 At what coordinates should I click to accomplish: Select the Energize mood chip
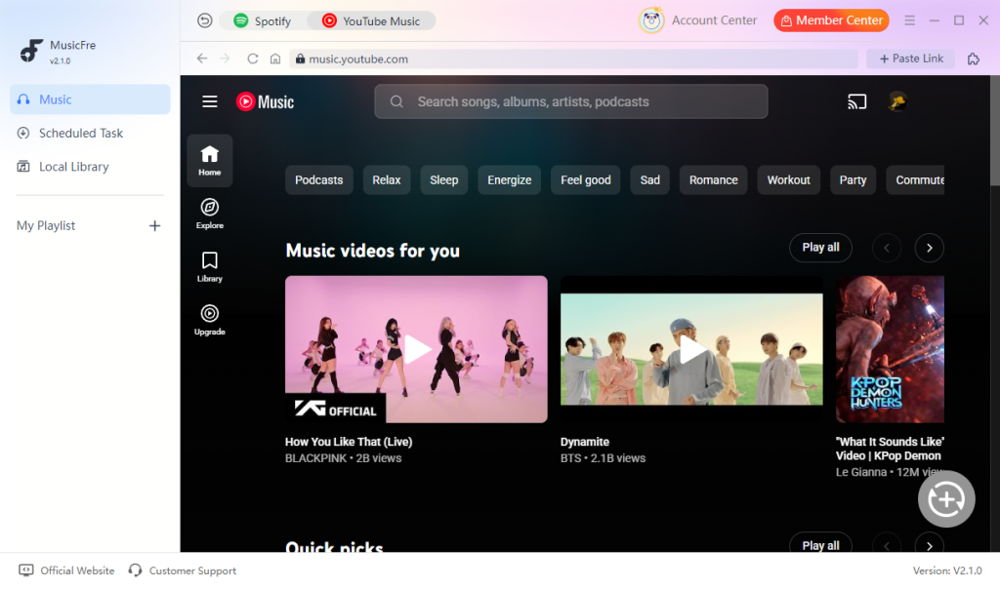click(509, 180)
